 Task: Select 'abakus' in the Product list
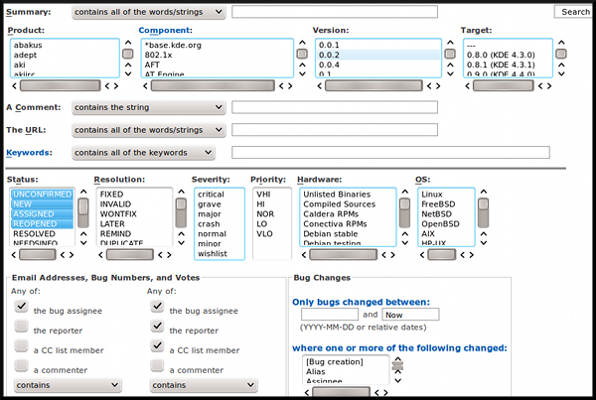pos(30,46)
